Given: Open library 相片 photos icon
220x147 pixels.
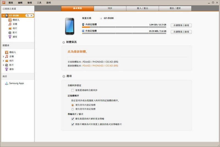Looking at the screenshot, I should coord(7,61).
